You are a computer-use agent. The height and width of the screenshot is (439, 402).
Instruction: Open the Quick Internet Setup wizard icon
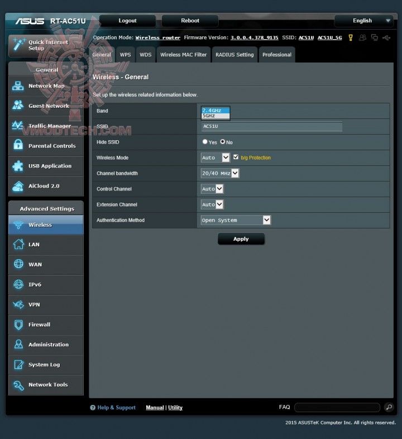click(x=19, y=44)
